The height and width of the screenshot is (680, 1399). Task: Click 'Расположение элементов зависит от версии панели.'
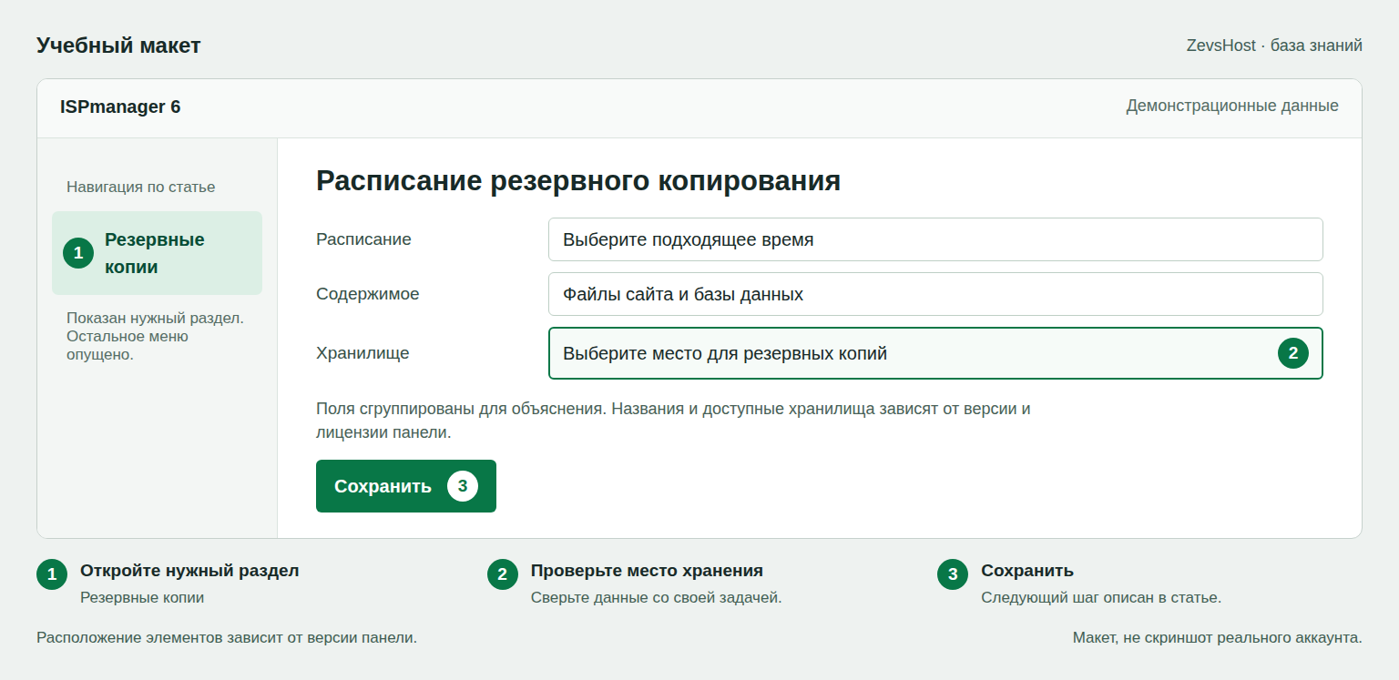coord(227,638)
